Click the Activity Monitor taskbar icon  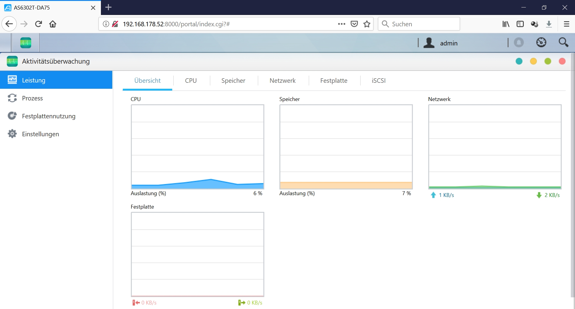26,43
